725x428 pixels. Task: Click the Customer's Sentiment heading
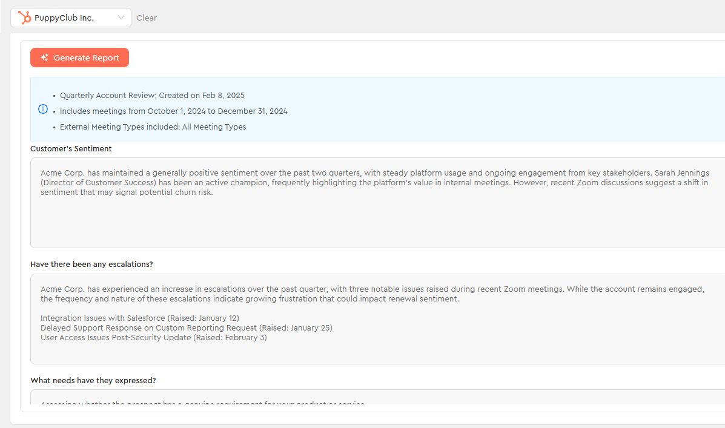pos(71,148)
